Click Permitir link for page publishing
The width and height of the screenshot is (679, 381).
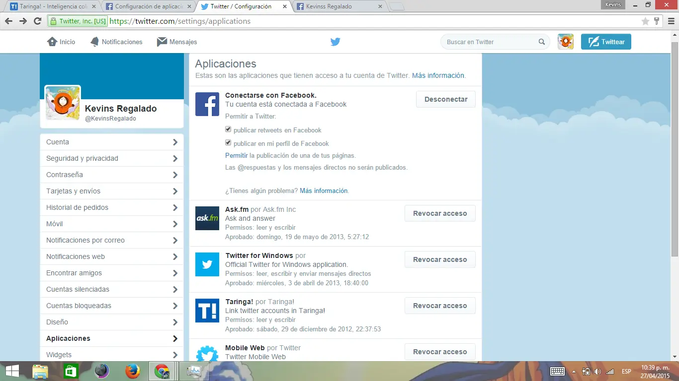236,155
